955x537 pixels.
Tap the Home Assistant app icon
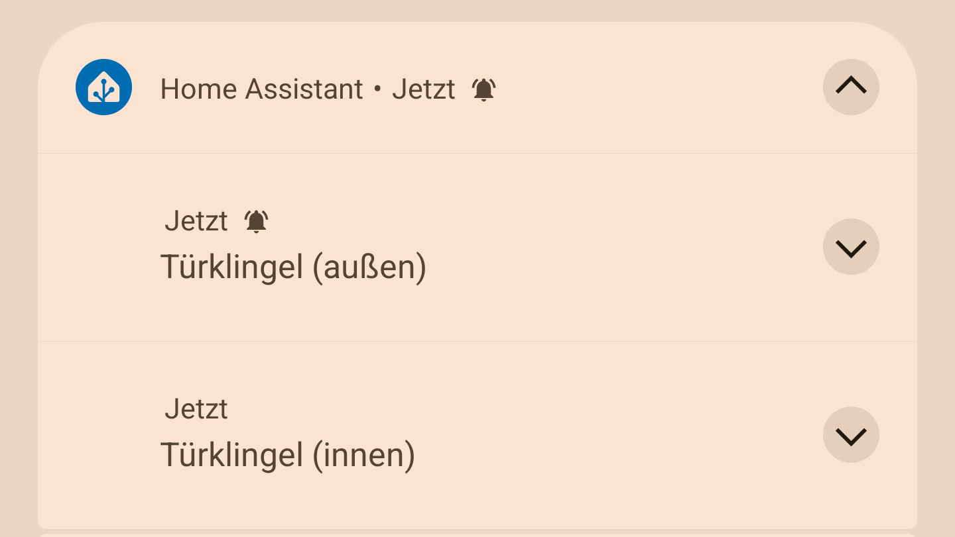[x=103, y=87]
